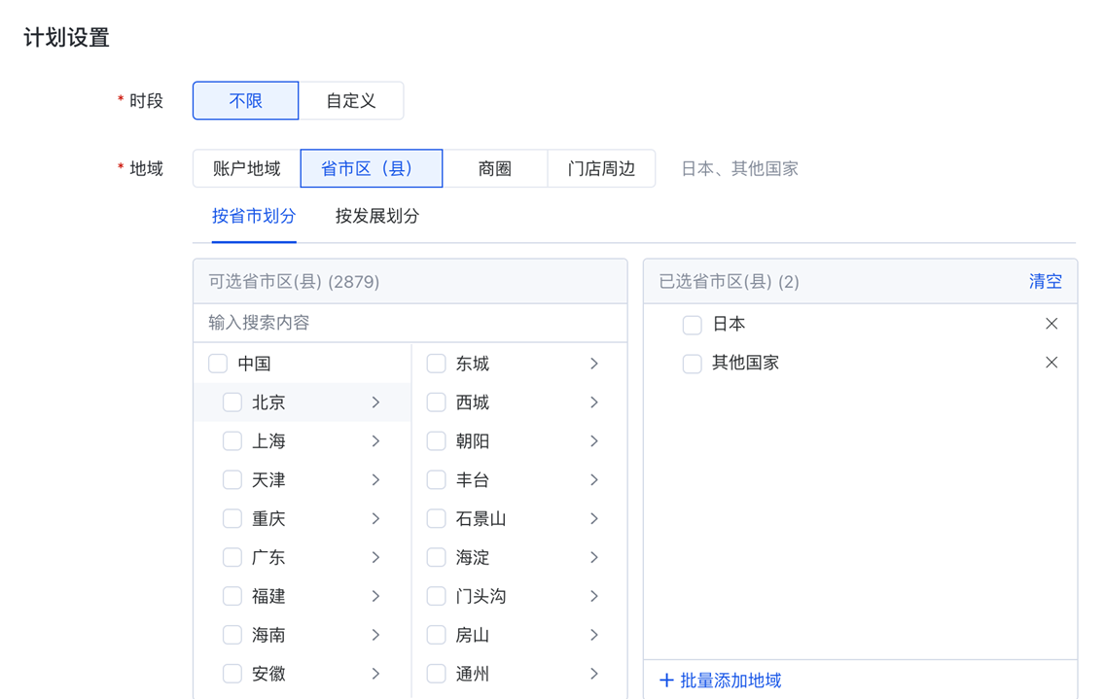Expand 北京 with its chevron arrow

pos(375,402)
